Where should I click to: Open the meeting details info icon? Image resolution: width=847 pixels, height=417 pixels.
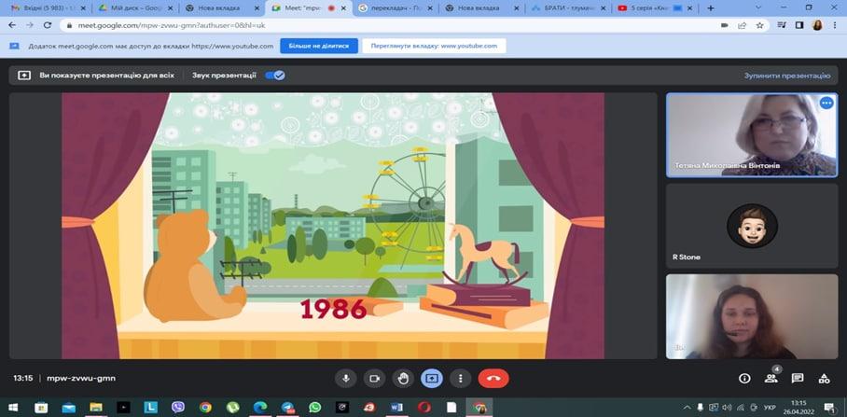tap(744, 379)
